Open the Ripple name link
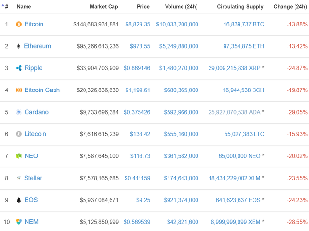The image size is (309, 231). [x=33, y=68]
